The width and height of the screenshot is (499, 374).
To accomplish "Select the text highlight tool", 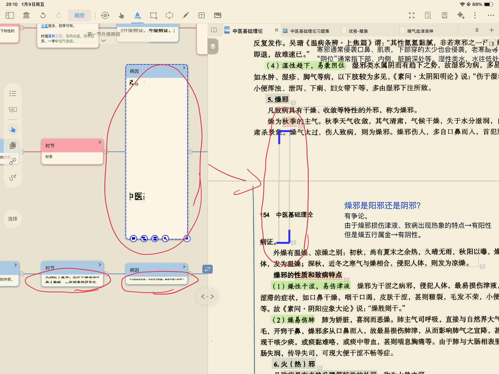I will tap(137, 15).
